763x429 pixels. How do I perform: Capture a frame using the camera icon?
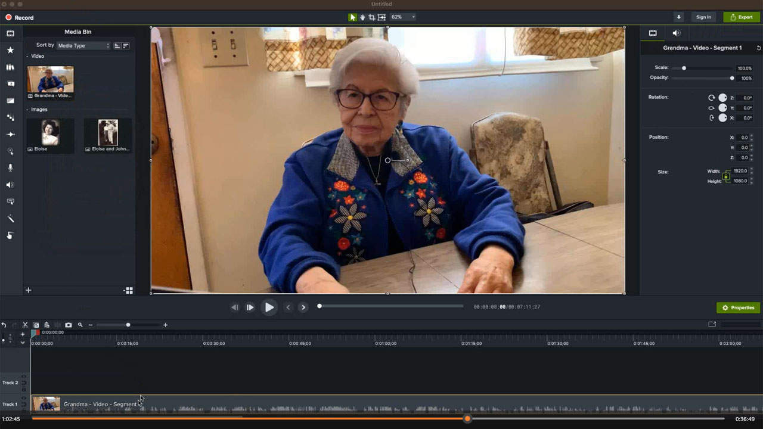click(x=68, y=325)
